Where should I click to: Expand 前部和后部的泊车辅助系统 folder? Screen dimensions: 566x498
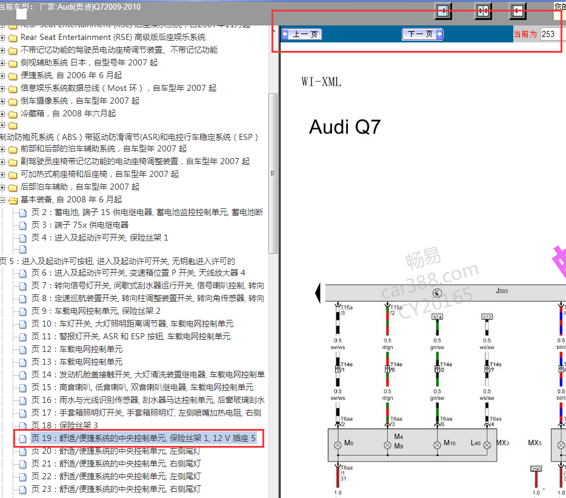point(2,149)
